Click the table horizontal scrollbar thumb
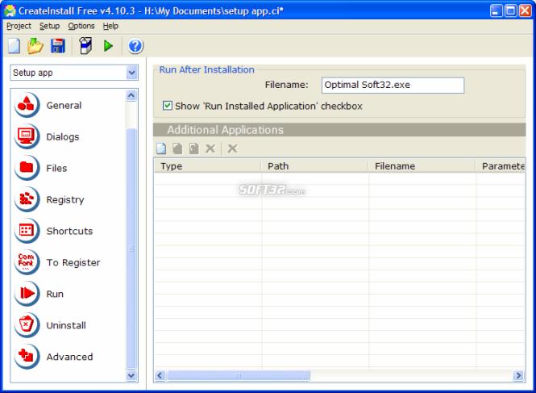Viewport: 536px width, 393px height. [238, 375]
